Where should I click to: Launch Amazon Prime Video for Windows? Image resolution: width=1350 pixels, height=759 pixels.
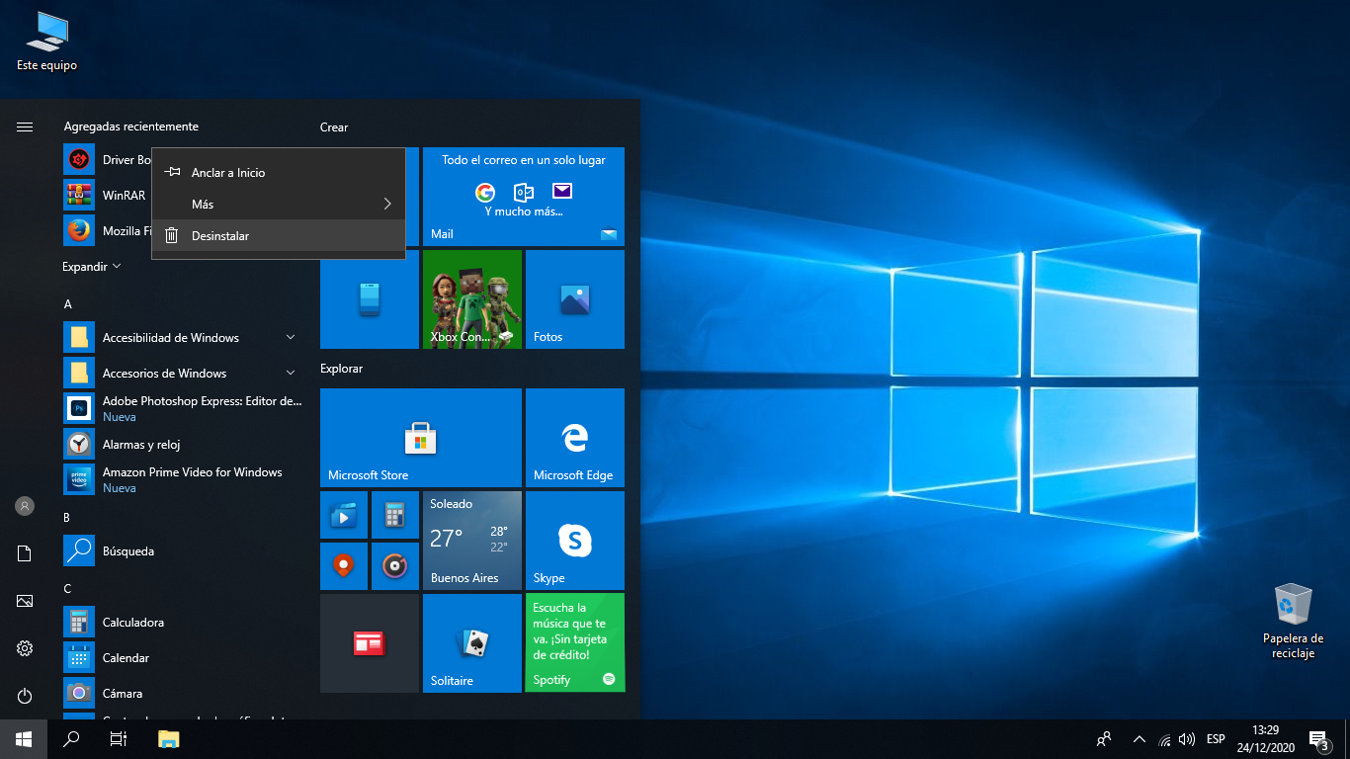[183, 479]
